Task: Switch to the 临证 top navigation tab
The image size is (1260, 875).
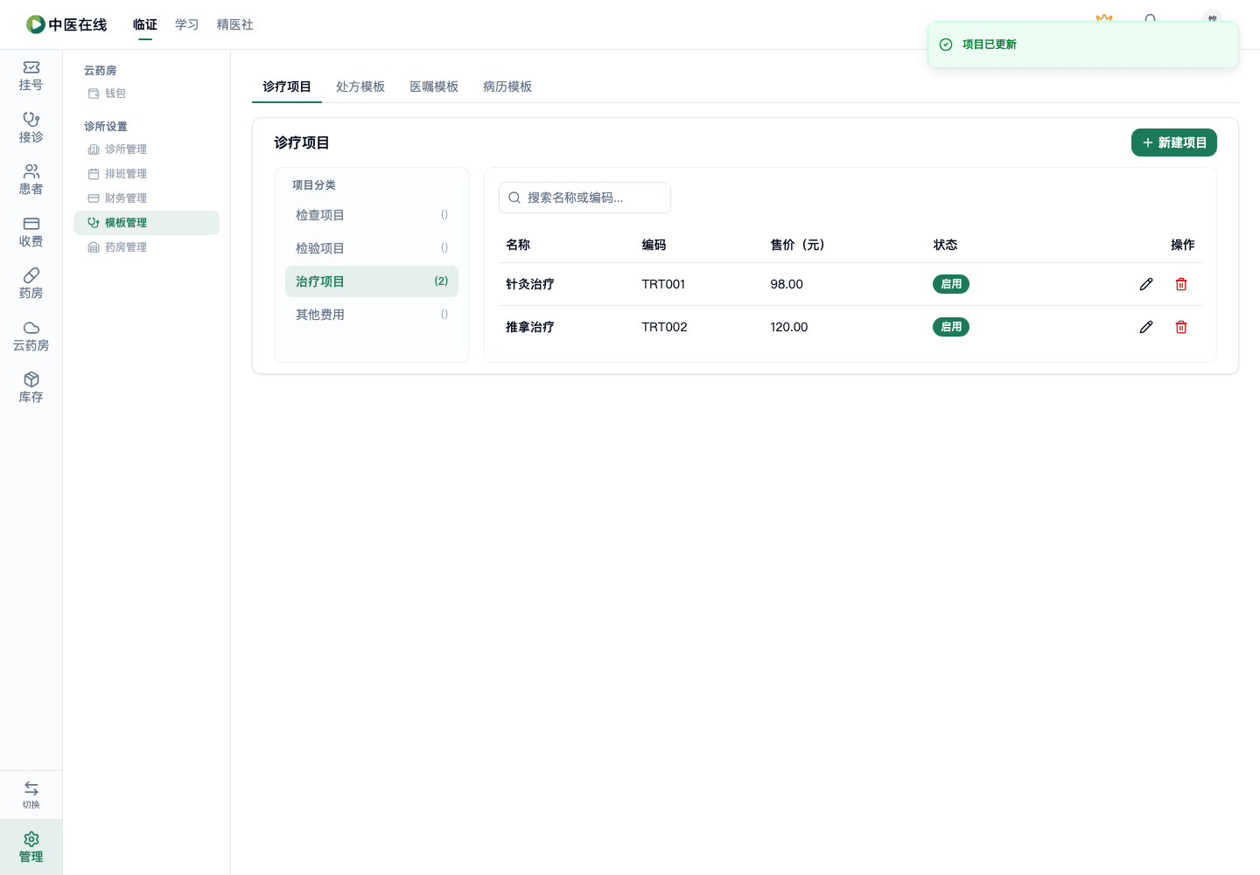Action: click(x=145, y=24)
